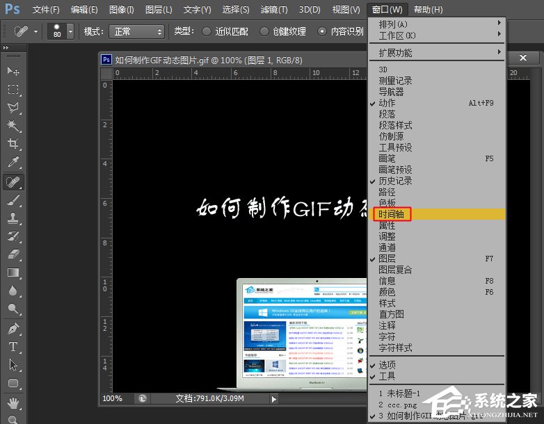Open the 编辑(E) menu

pyautogui.click(x=84, y=9)
